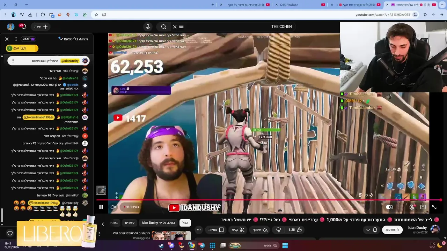Clear the search text with the X
Viewport: 447px width, 251px height.
[x=175, y=26]
